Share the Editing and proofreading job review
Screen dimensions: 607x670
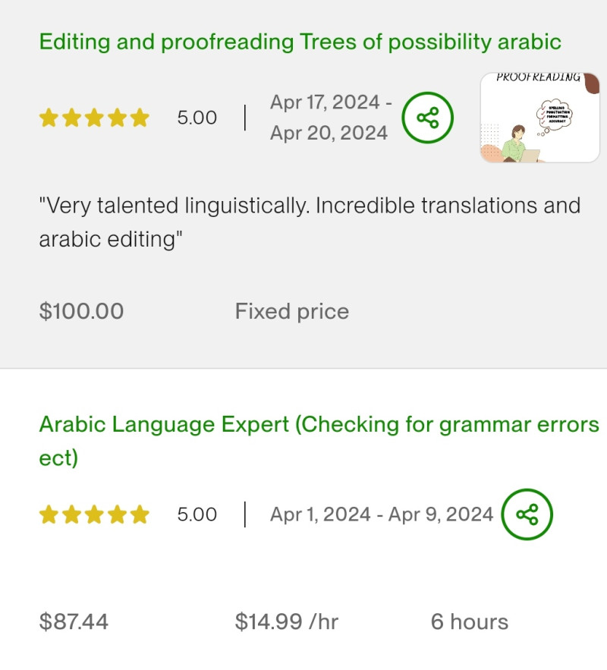427,118
